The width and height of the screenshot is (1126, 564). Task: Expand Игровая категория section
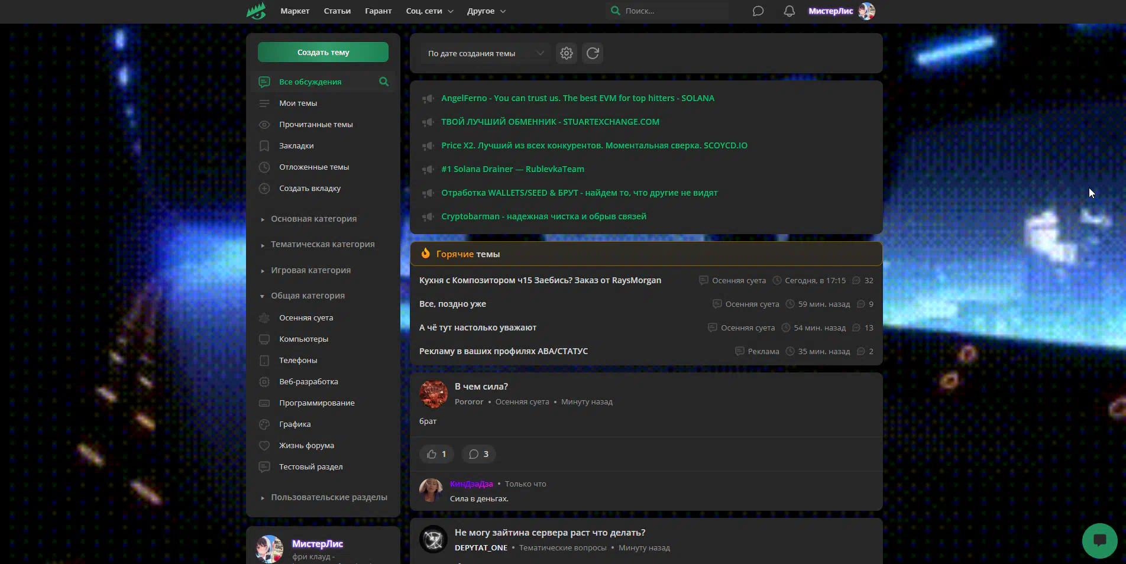pyautogui.click(x=310, y=270)
